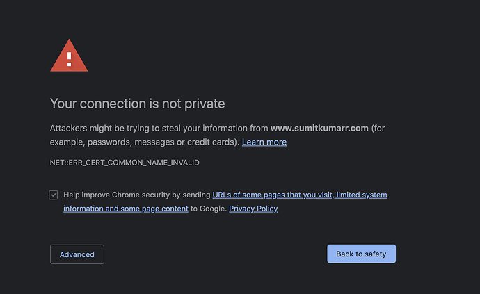Screen dimensions: 480x294
Task: Click the "information and some page content" link text
Action: tap(126, 209)
